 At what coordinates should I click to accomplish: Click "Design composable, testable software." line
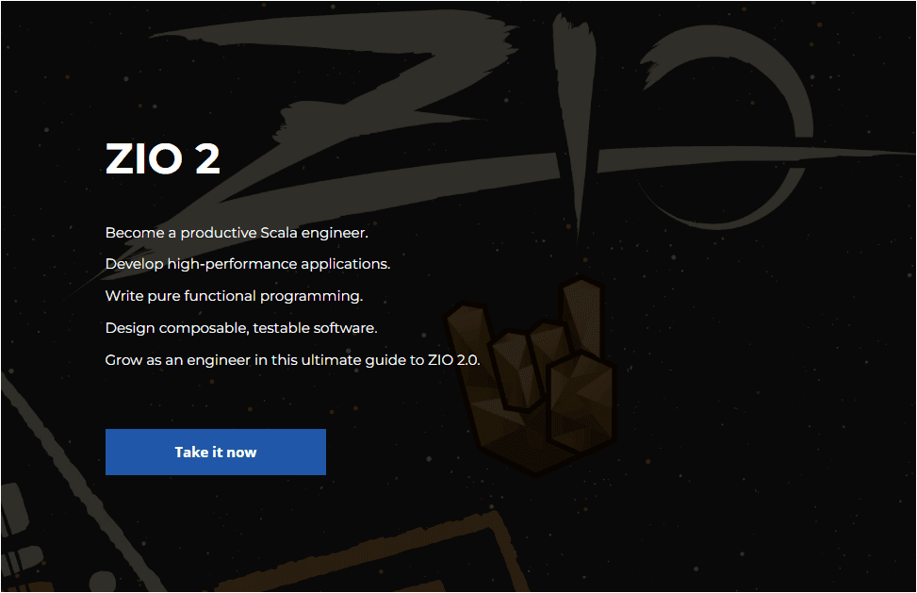coord(241,328)
